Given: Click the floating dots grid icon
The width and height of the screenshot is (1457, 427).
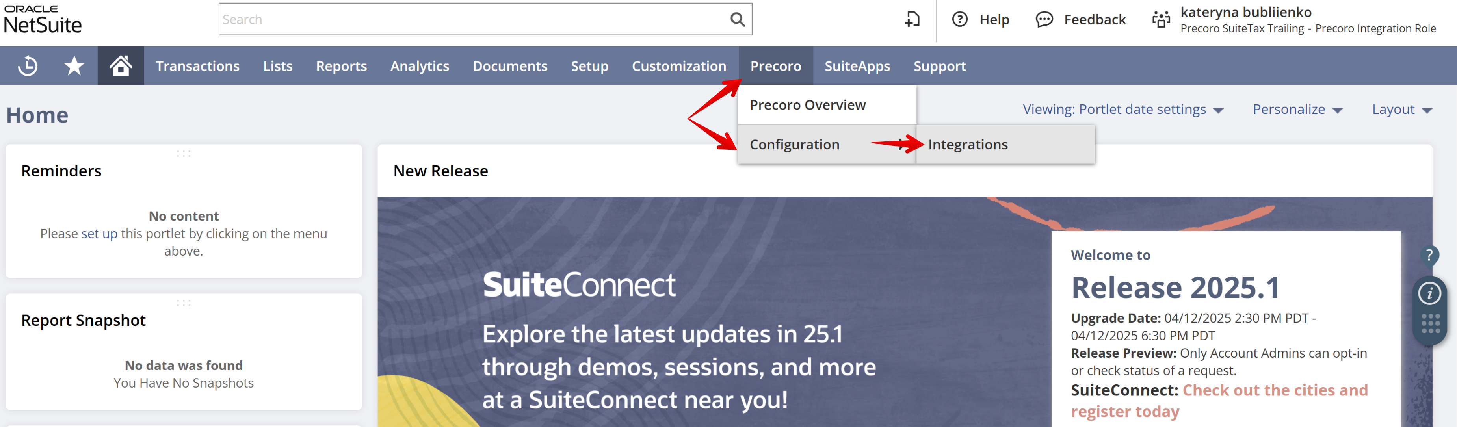Looking at the screenshot, I should pyautogui.click(x=1431, y=323).
